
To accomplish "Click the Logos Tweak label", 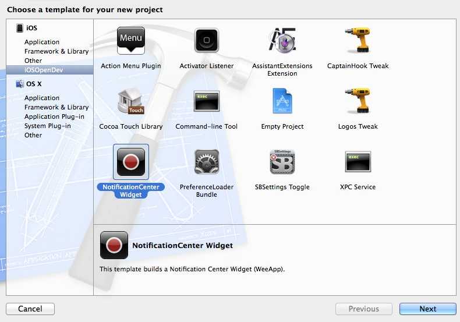I will pos(358,126).
